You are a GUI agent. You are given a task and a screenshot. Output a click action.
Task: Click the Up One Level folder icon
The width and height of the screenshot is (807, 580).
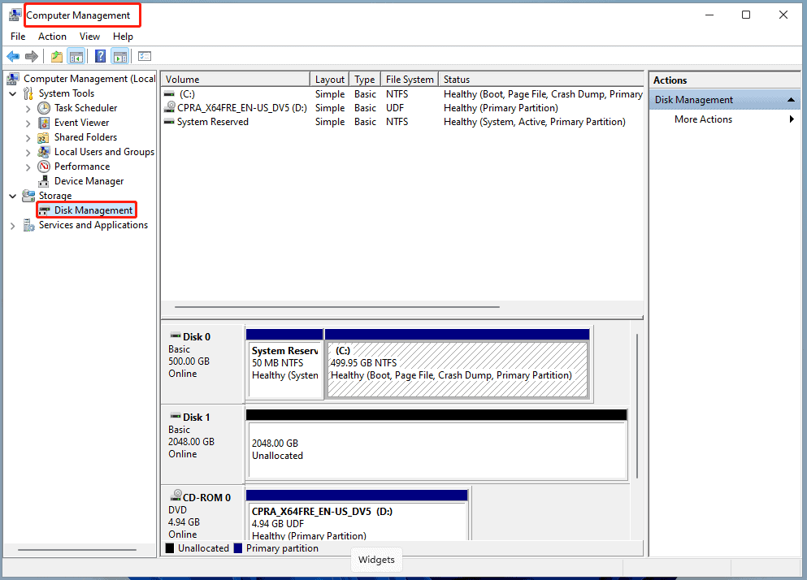(x=56, y=56)
